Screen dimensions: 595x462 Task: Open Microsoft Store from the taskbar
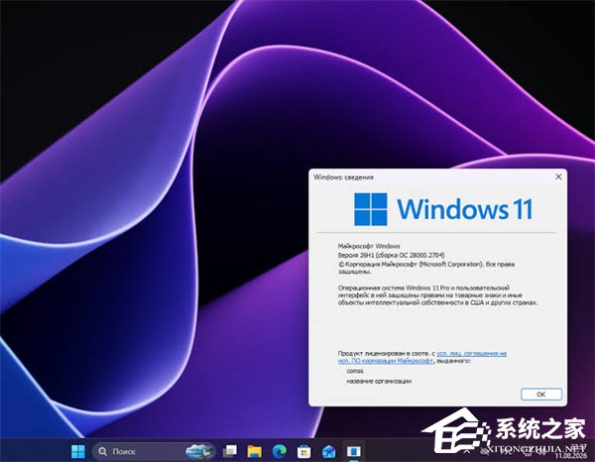pyautogui.click(x=304, y=451)
